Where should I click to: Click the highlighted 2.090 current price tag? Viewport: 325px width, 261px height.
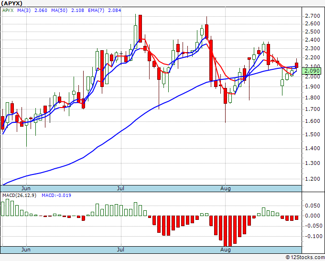(x=312, y=71)
